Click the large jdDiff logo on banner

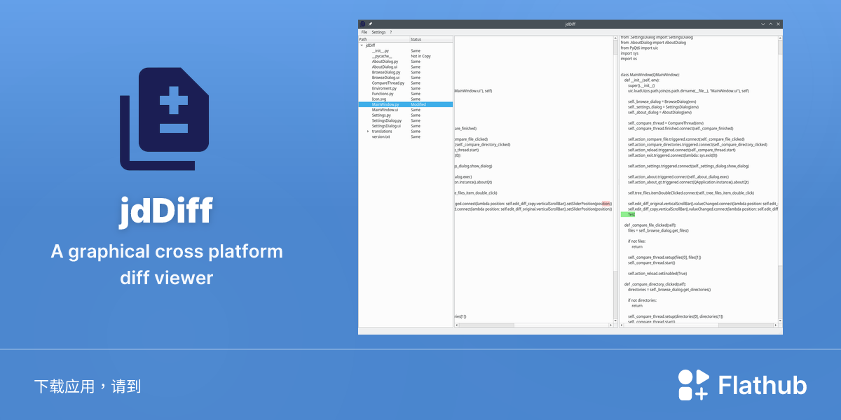[166, 119]
